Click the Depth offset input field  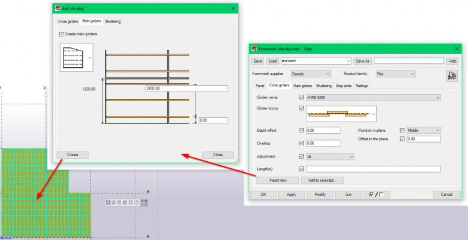(323, 131)
